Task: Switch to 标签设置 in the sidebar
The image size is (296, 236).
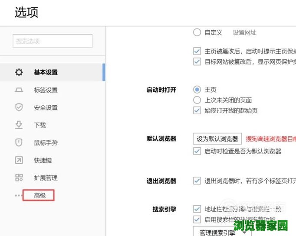Action: [46, 90]
